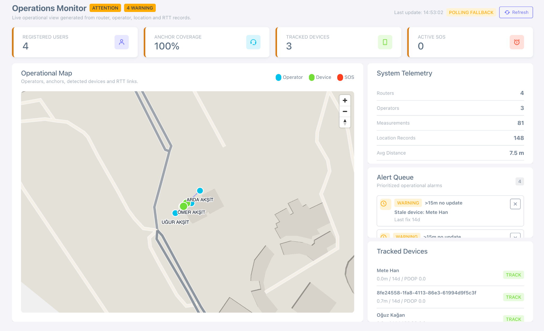Screen dimensions: 544x331
Task: Click the Routers telemetry row
Action: click(x=450, y=93)
